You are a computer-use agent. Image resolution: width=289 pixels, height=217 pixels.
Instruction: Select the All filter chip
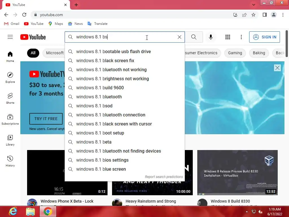(x=33, y=53)
